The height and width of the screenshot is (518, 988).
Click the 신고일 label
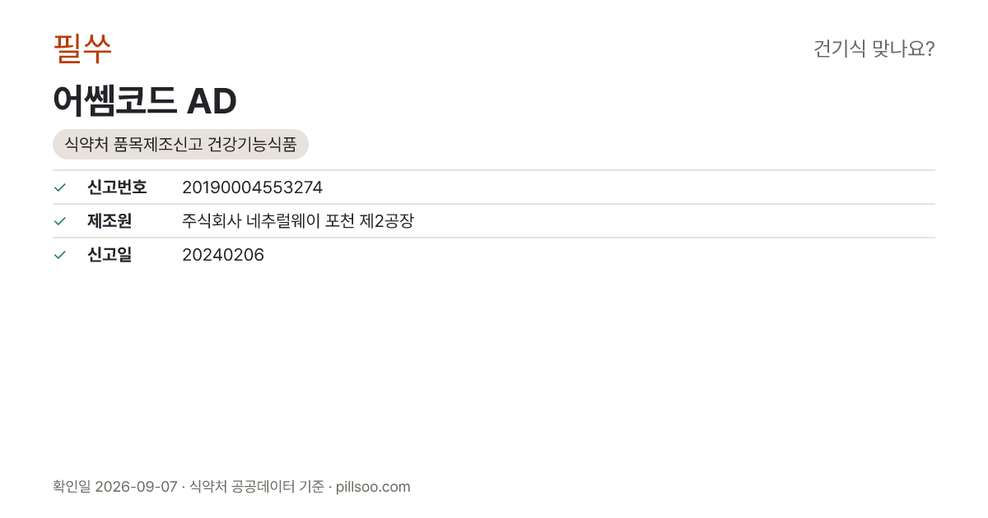pyautogui.click(x=110, y=255)
